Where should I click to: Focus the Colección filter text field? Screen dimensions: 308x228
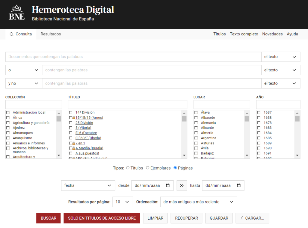34,104
